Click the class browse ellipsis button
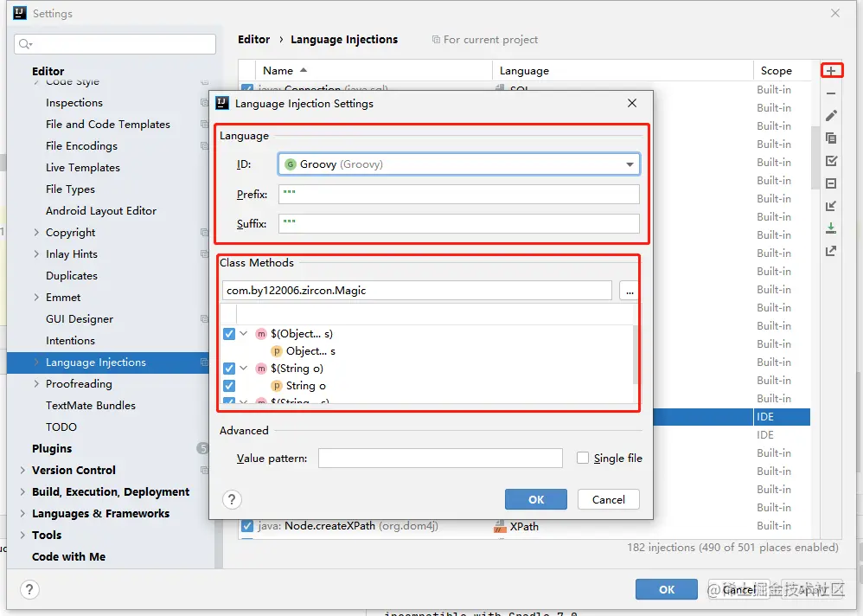The height and width of the screenshot is (616, 863). click(x=629, y=291)
